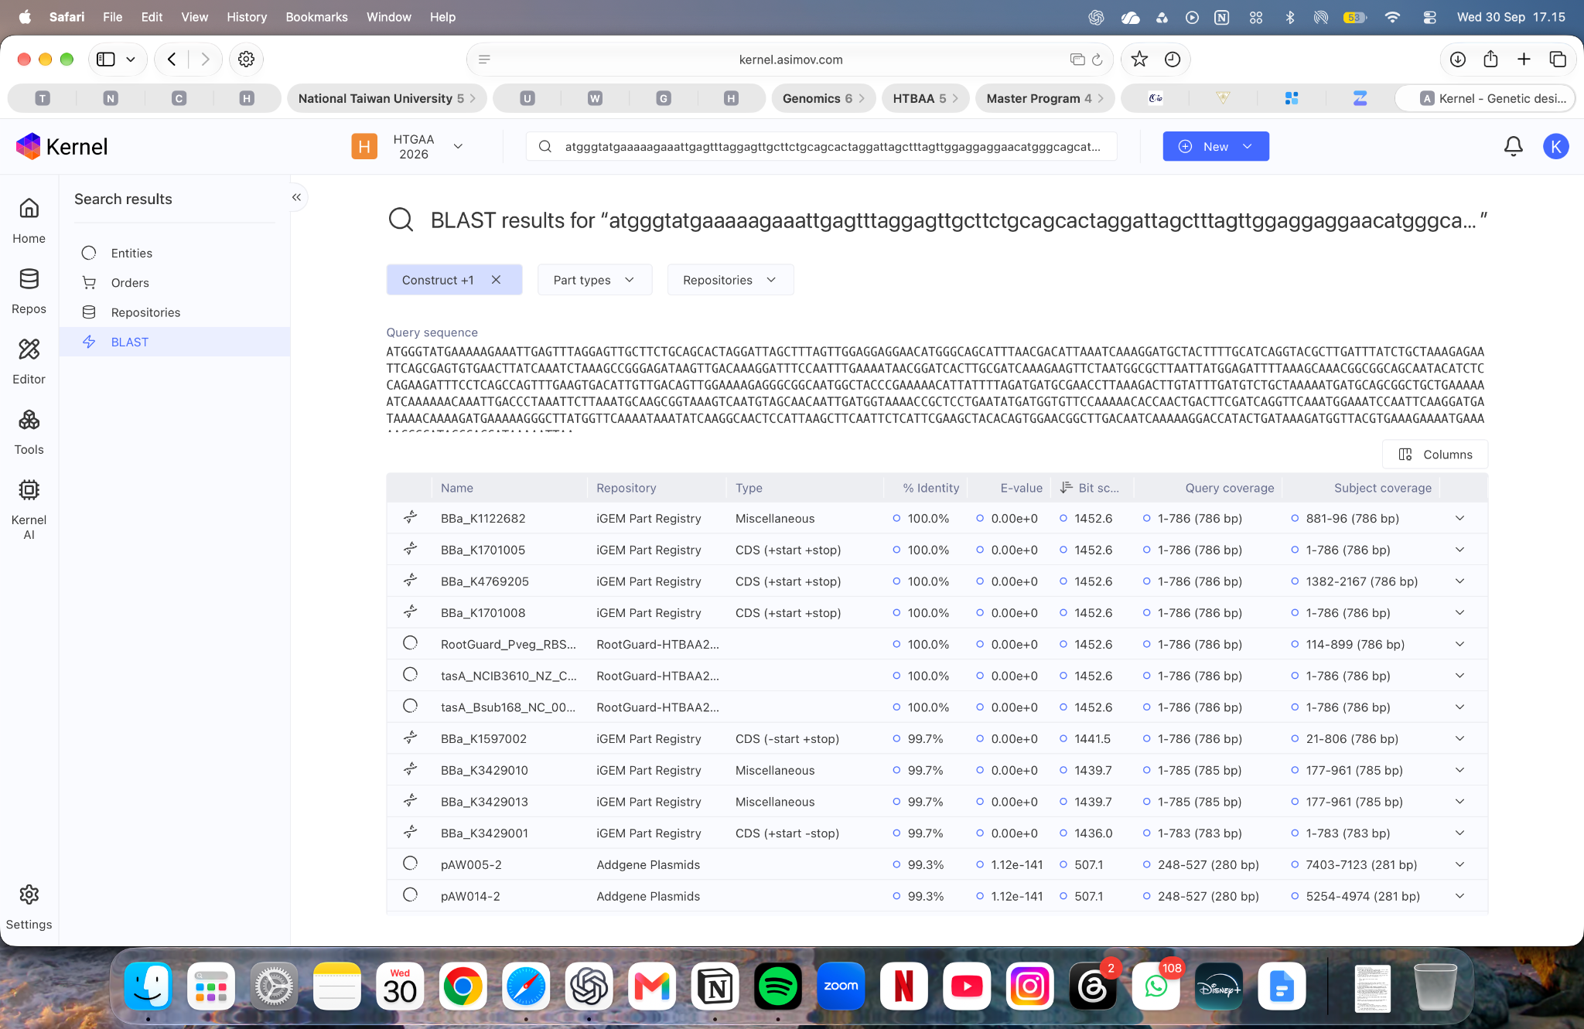Open National Taiwan University tab group

point(386,98)
